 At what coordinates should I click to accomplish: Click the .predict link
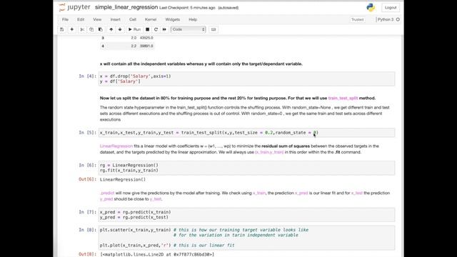107,193
